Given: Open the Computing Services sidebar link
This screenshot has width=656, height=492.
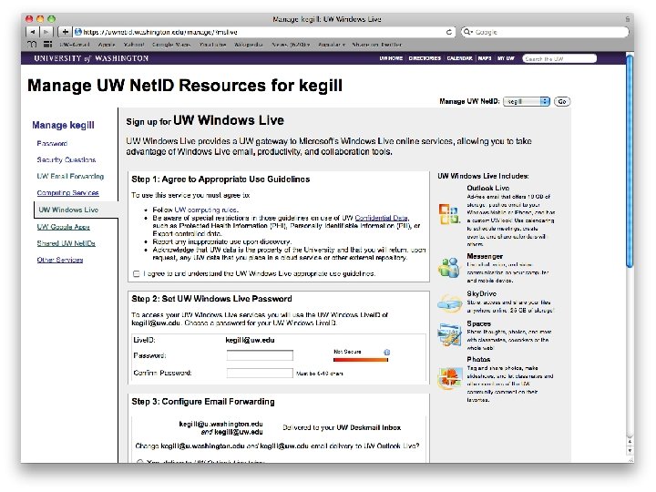Looking at the screenshot, I should point(67,193).
